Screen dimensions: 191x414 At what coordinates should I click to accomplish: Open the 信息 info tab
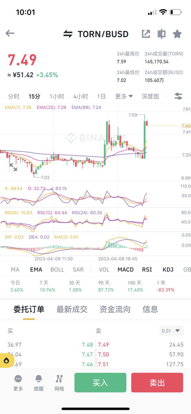click(x=150, y=309)
